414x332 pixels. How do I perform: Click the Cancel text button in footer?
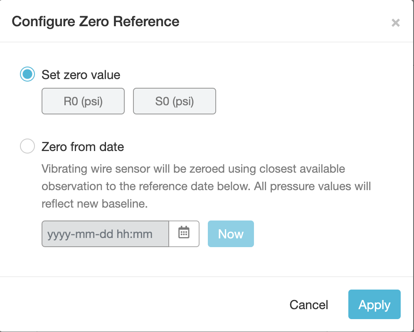click(x=309, y=305)
